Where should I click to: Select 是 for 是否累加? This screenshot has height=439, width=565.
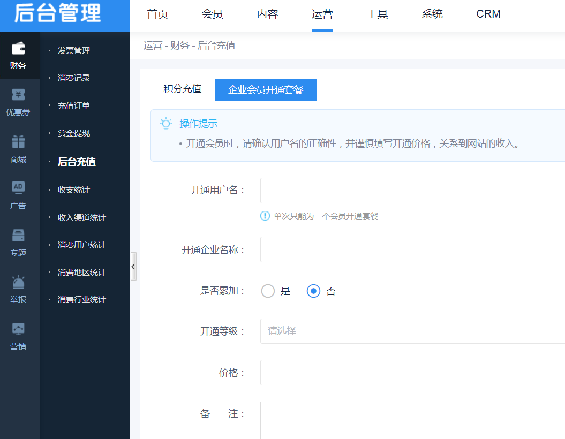coord(268,291)
